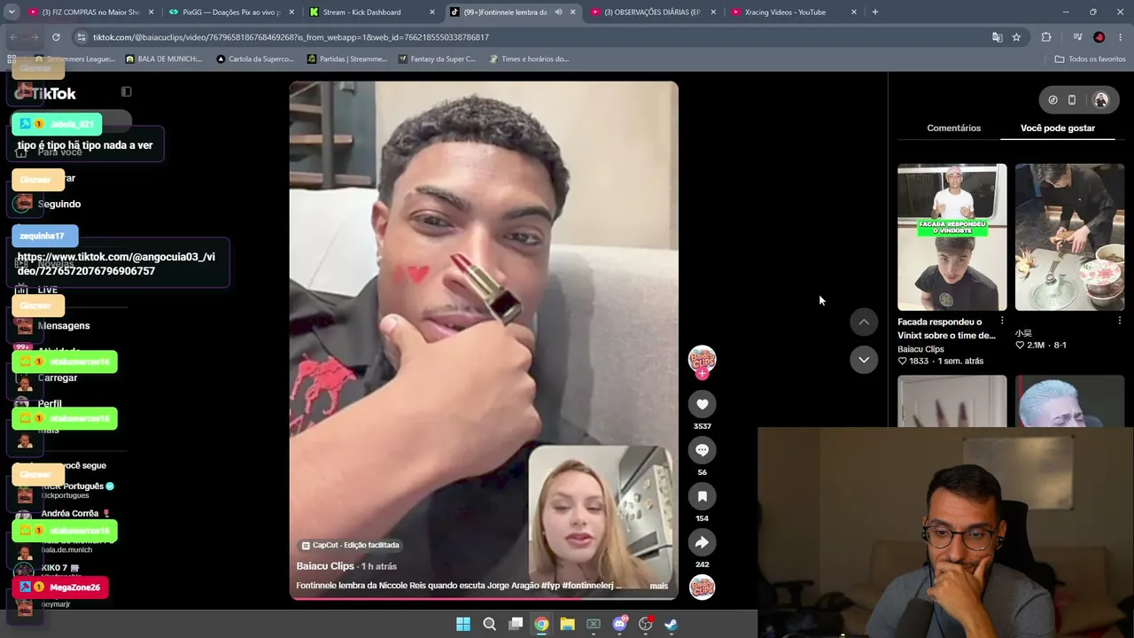Open the Chrome translate page icon

pyautogui.click(x=997, y=37)
